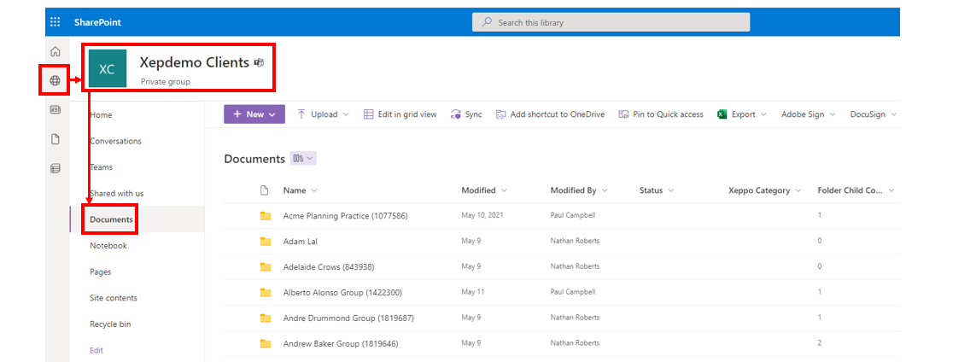Click May 10, 2021 modified date
The height and width of the screenshot is (362, 976).
click(482, 216)
